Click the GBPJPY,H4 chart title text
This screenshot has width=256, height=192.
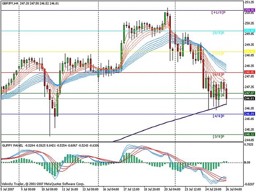(x=10, y=3)
